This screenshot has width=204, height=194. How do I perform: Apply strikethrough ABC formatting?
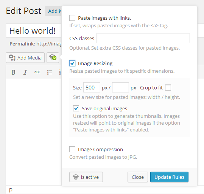[x=37, y=72]
